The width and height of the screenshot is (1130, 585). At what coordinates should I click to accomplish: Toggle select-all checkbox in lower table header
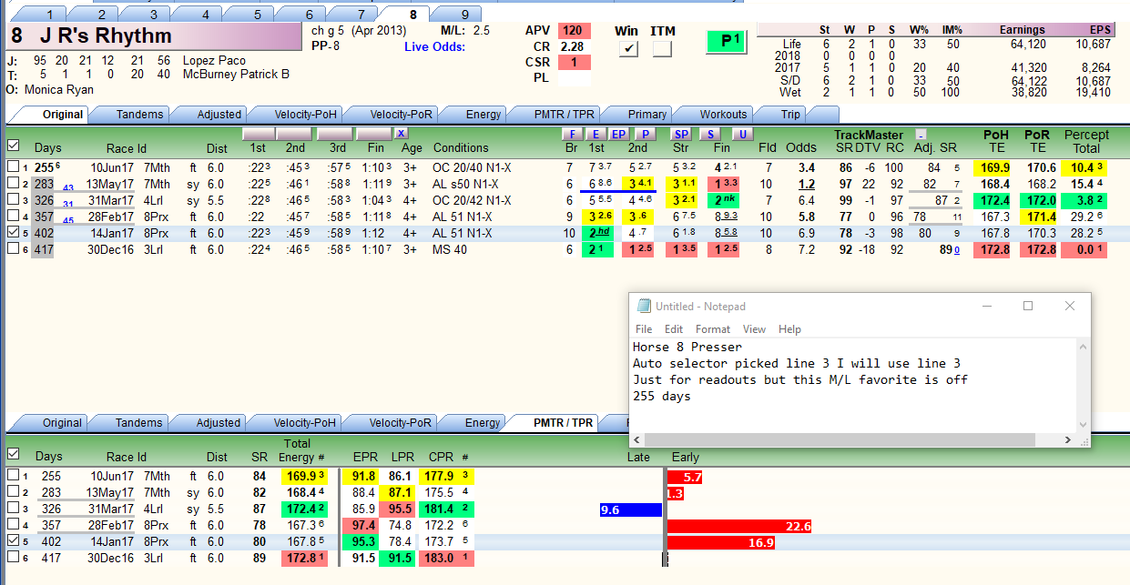(13, 453)
